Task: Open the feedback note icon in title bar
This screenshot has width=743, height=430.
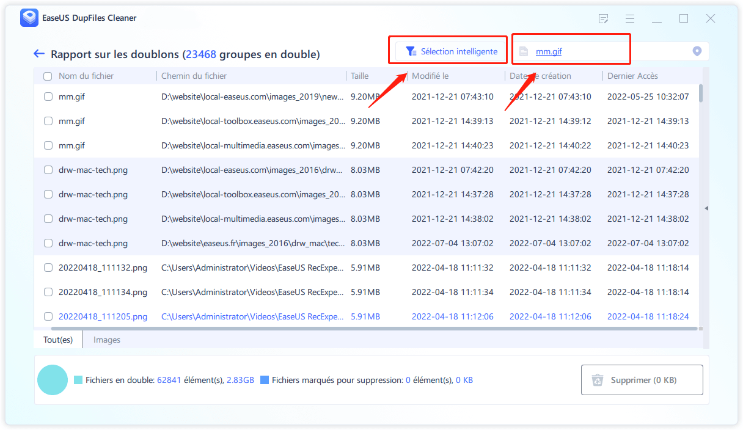Action: pos(604,18)
